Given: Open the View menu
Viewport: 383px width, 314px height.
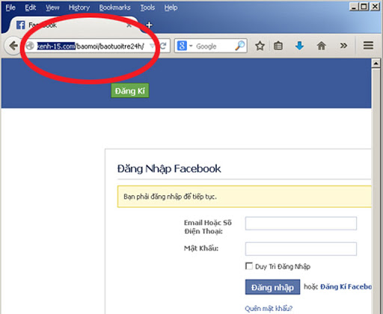Looking at the screenshot, I should tap(52, 7).
